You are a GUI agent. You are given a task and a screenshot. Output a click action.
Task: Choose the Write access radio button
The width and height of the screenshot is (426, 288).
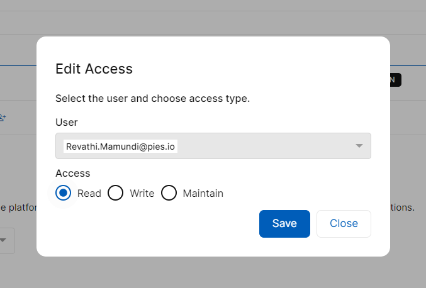coord(115,192)
